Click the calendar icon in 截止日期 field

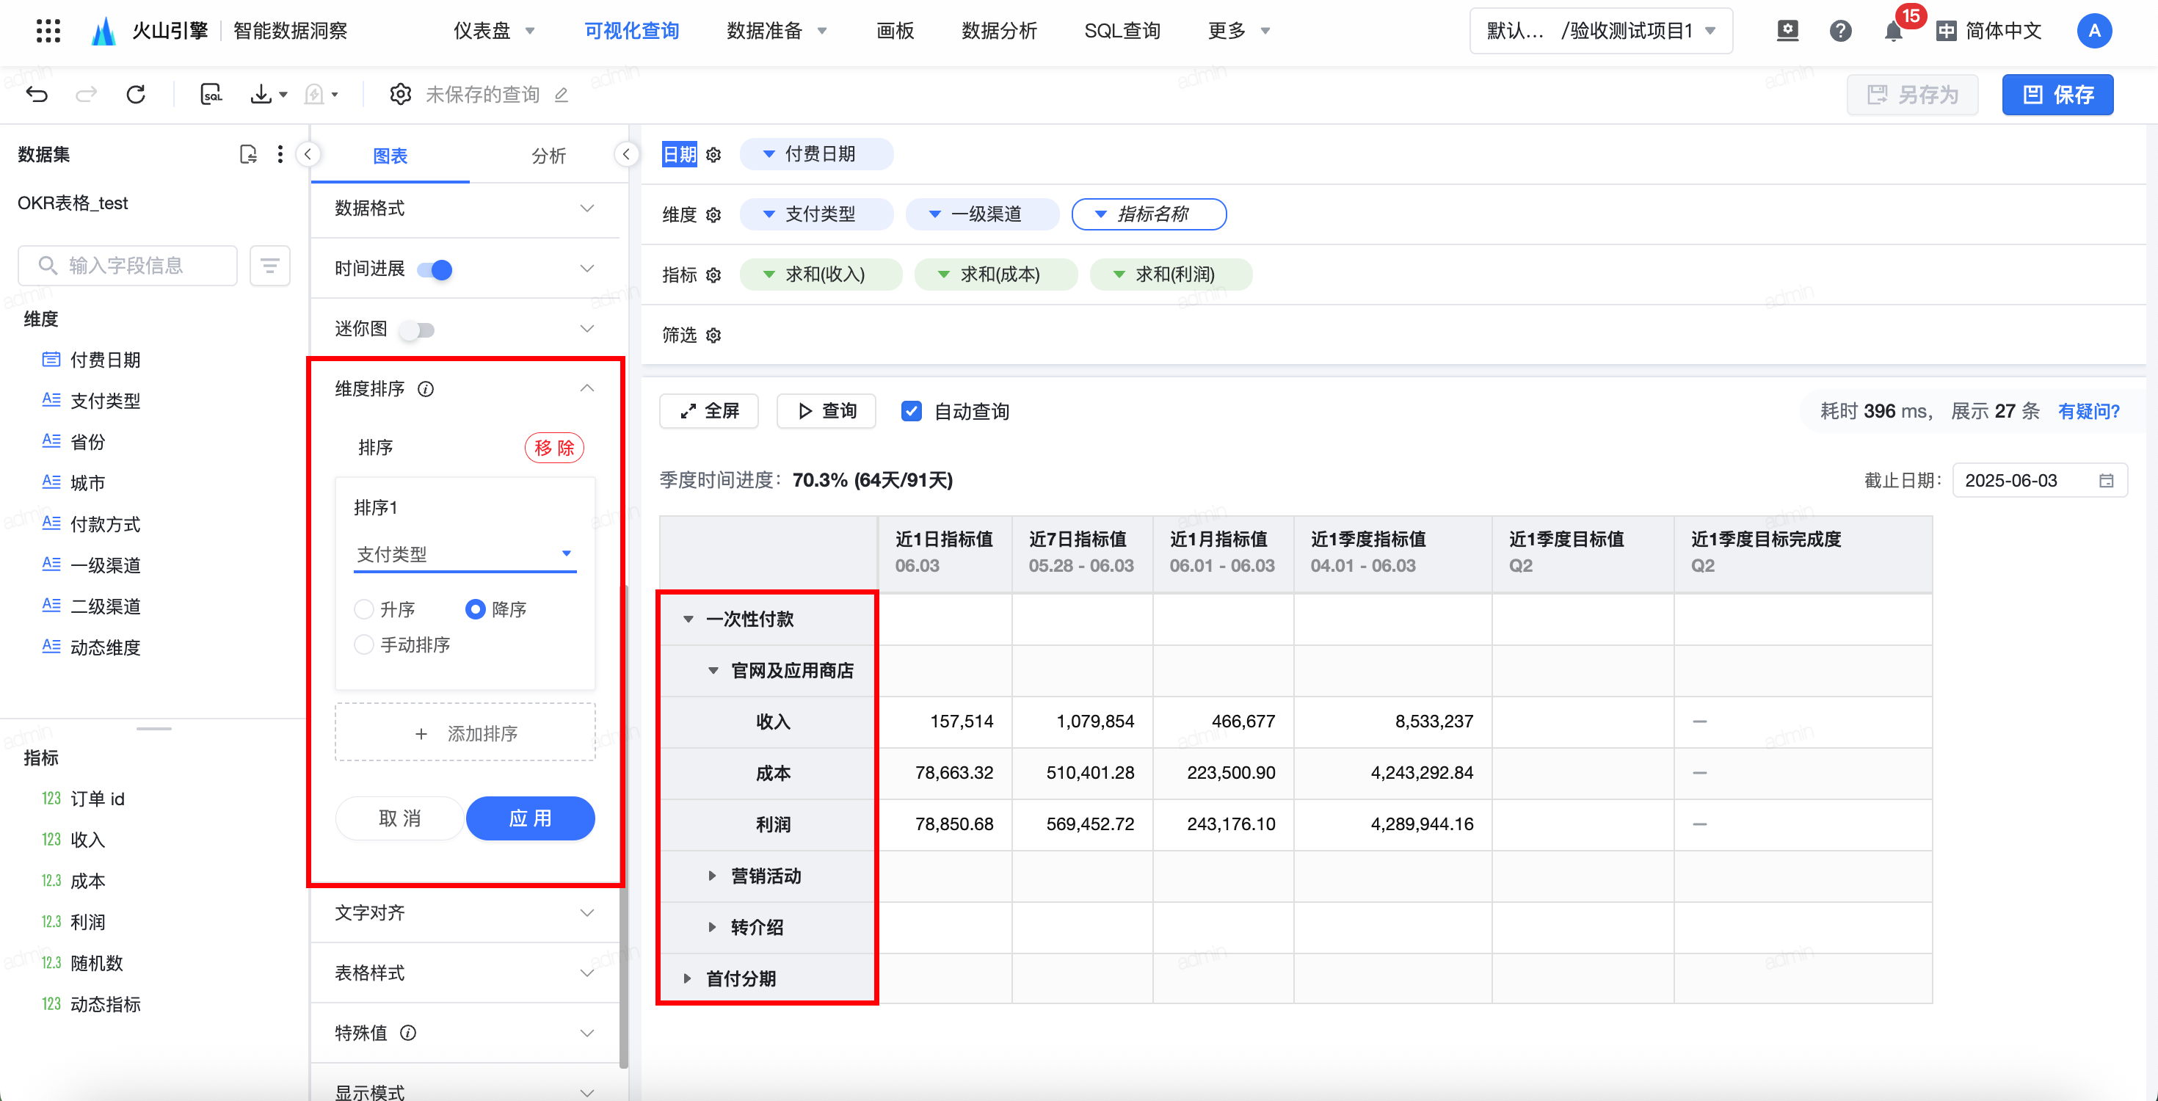pyautogui.click(x=2106, y=481)
